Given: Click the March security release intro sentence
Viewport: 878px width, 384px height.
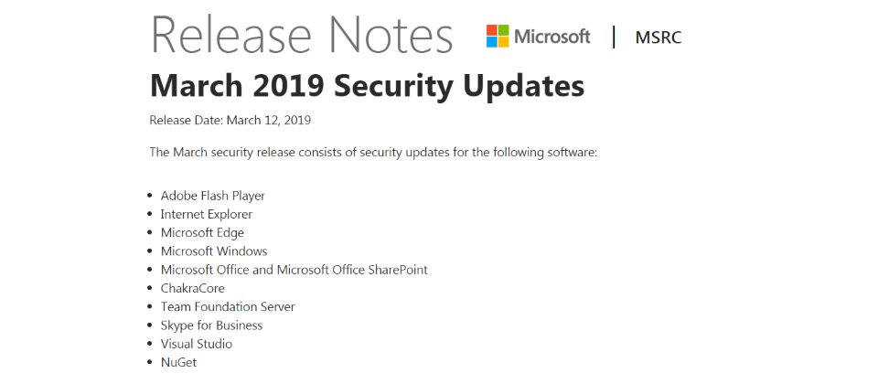Looking at the screenshot, I should pos(373,152).
